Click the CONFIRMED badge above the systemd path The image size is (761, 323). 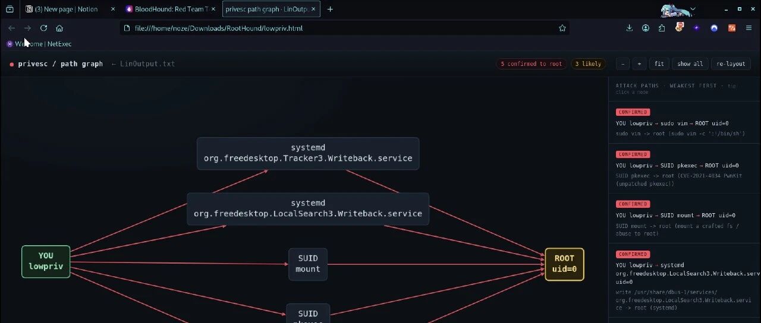click(633, 254)
